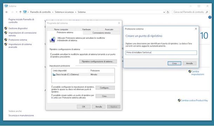Select Protezione sistema tab
Image resolution: width=214 pixels, height=126 pixels.
[65, 33]
